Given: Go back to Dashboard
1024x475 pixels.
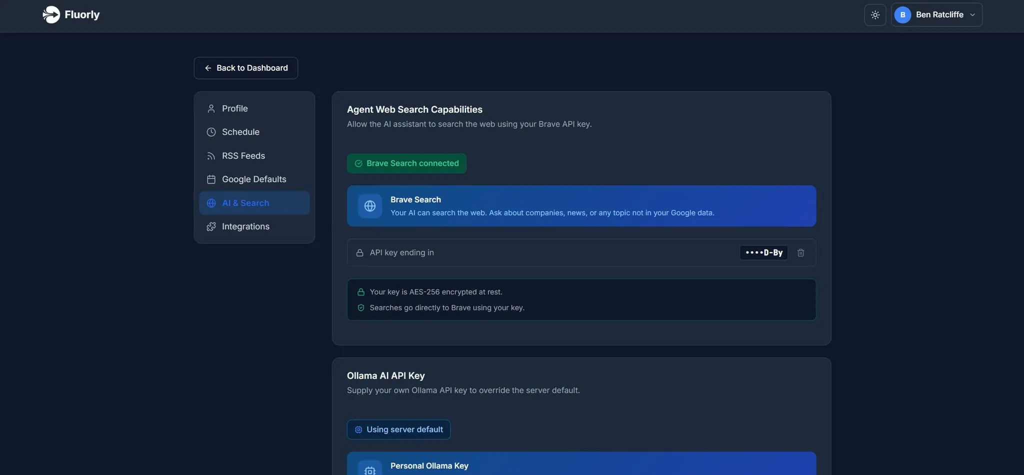Looking at the screenshot, I should 246,68.
